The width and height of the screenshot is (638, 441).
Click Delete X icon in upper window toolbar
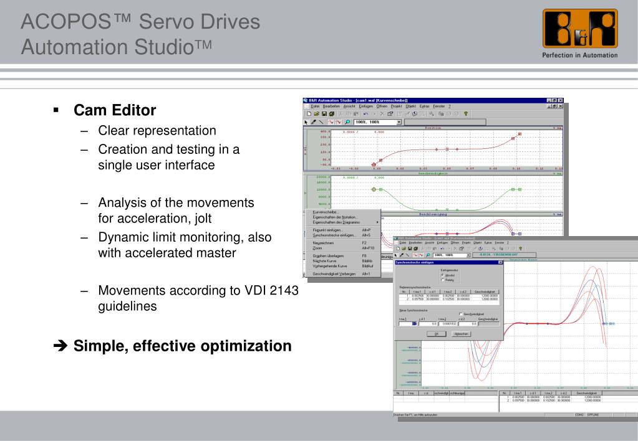(x=382, y=114)
